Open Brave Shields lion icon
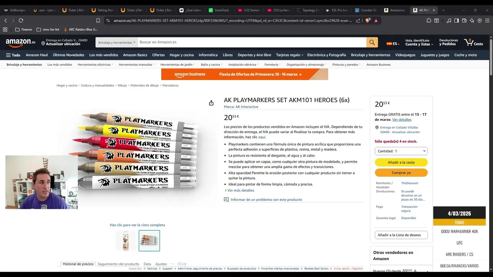Viewport: 493px width, 277px height. point(367,20)
